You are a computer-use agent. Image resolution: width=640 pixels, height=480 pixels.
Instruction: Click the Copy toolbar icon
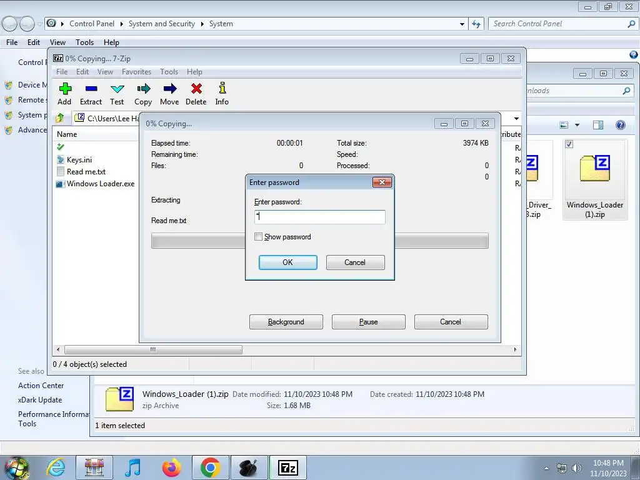pos(143,94)
